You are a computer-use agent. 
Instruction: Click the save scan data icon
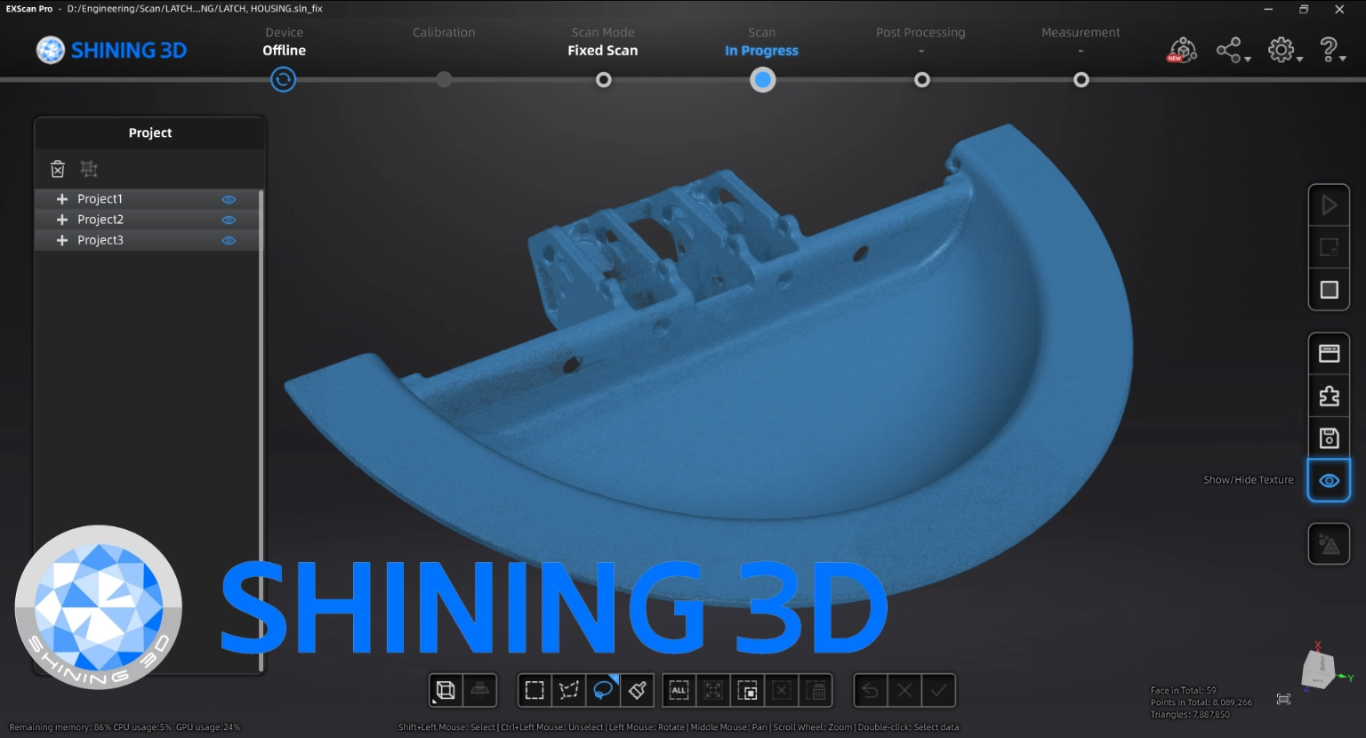pos(1329,437)
